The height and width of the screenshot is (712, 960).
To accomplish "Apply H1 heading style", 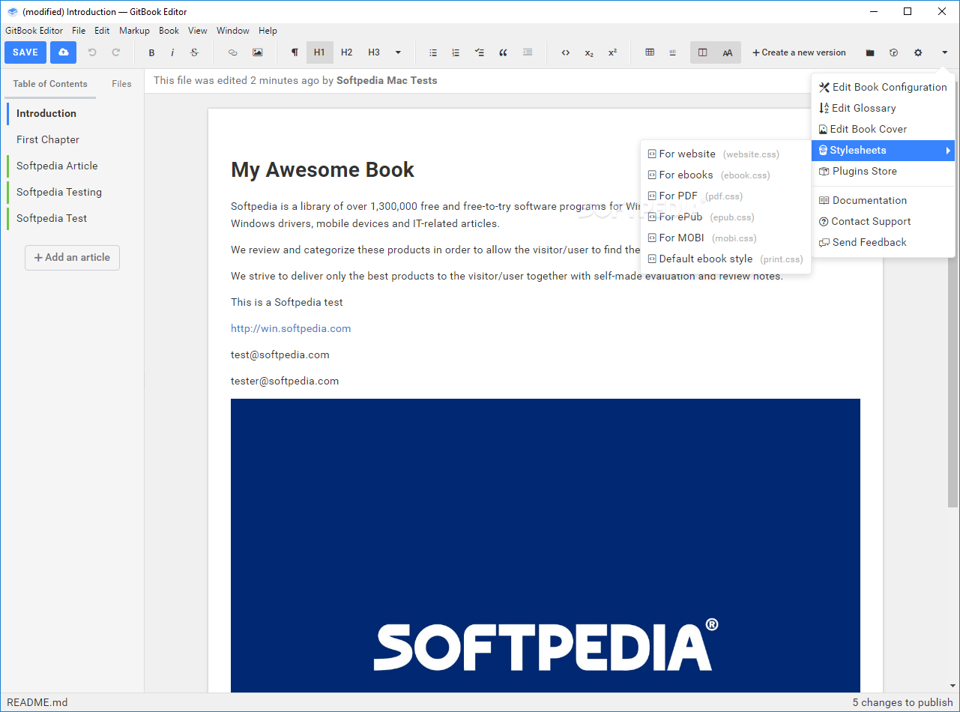I will point(320,52).
